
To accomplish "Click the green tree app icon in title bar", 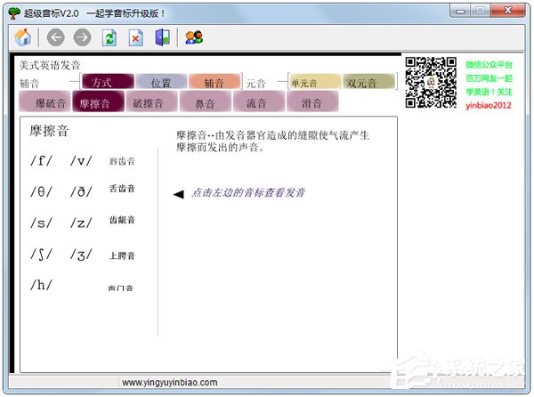I will 14,13.
